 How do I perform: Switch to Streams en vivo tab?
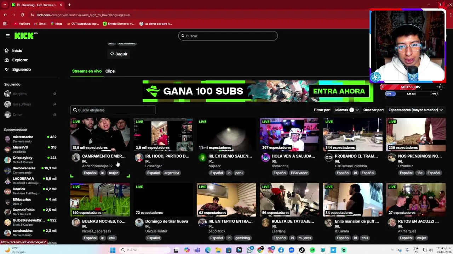tap(87, 71)
